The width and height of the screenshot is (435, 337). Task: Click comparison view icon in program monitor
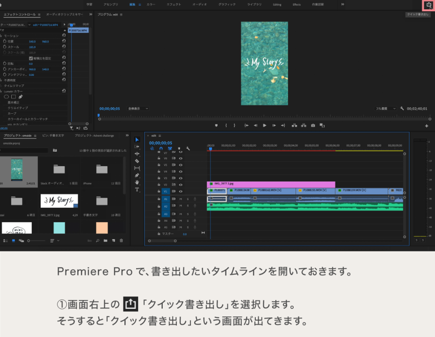(322, 125)
